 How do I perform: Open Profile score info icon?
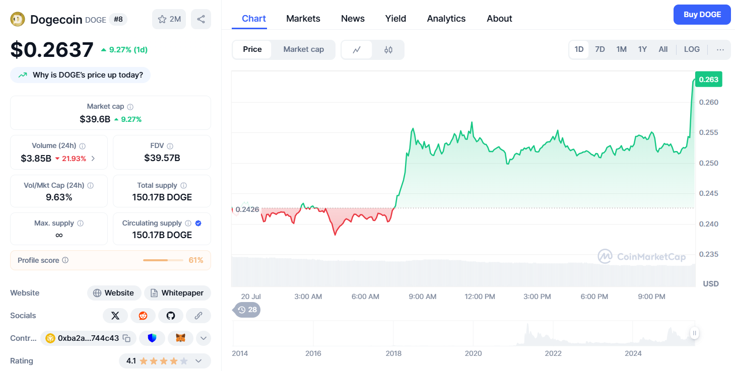point(65,260)
